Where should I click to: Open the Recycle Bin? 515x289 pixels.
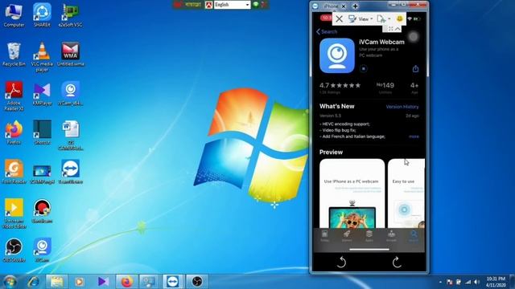(14, 55)
